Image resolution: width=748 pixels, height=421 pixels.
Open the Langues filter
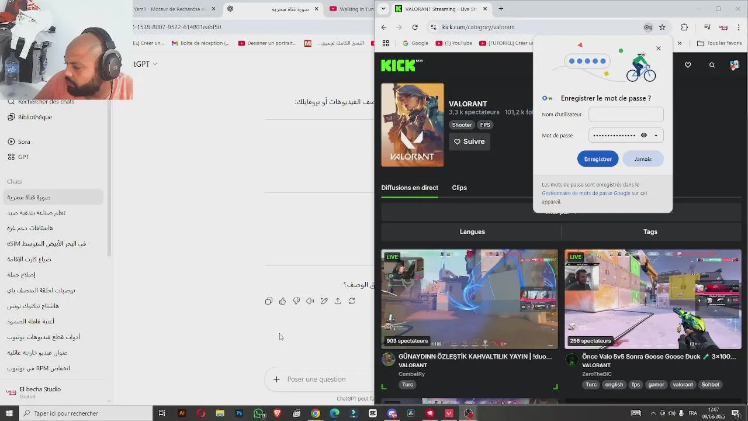(x=472, y=232)
